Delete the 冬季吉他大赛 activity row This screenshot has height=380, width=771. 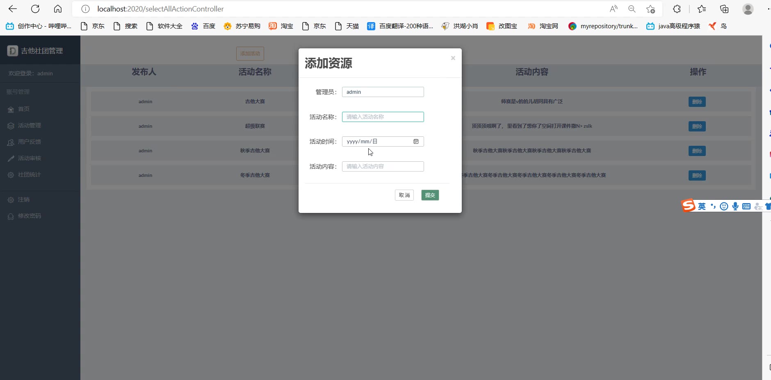(x=697, y=176)
